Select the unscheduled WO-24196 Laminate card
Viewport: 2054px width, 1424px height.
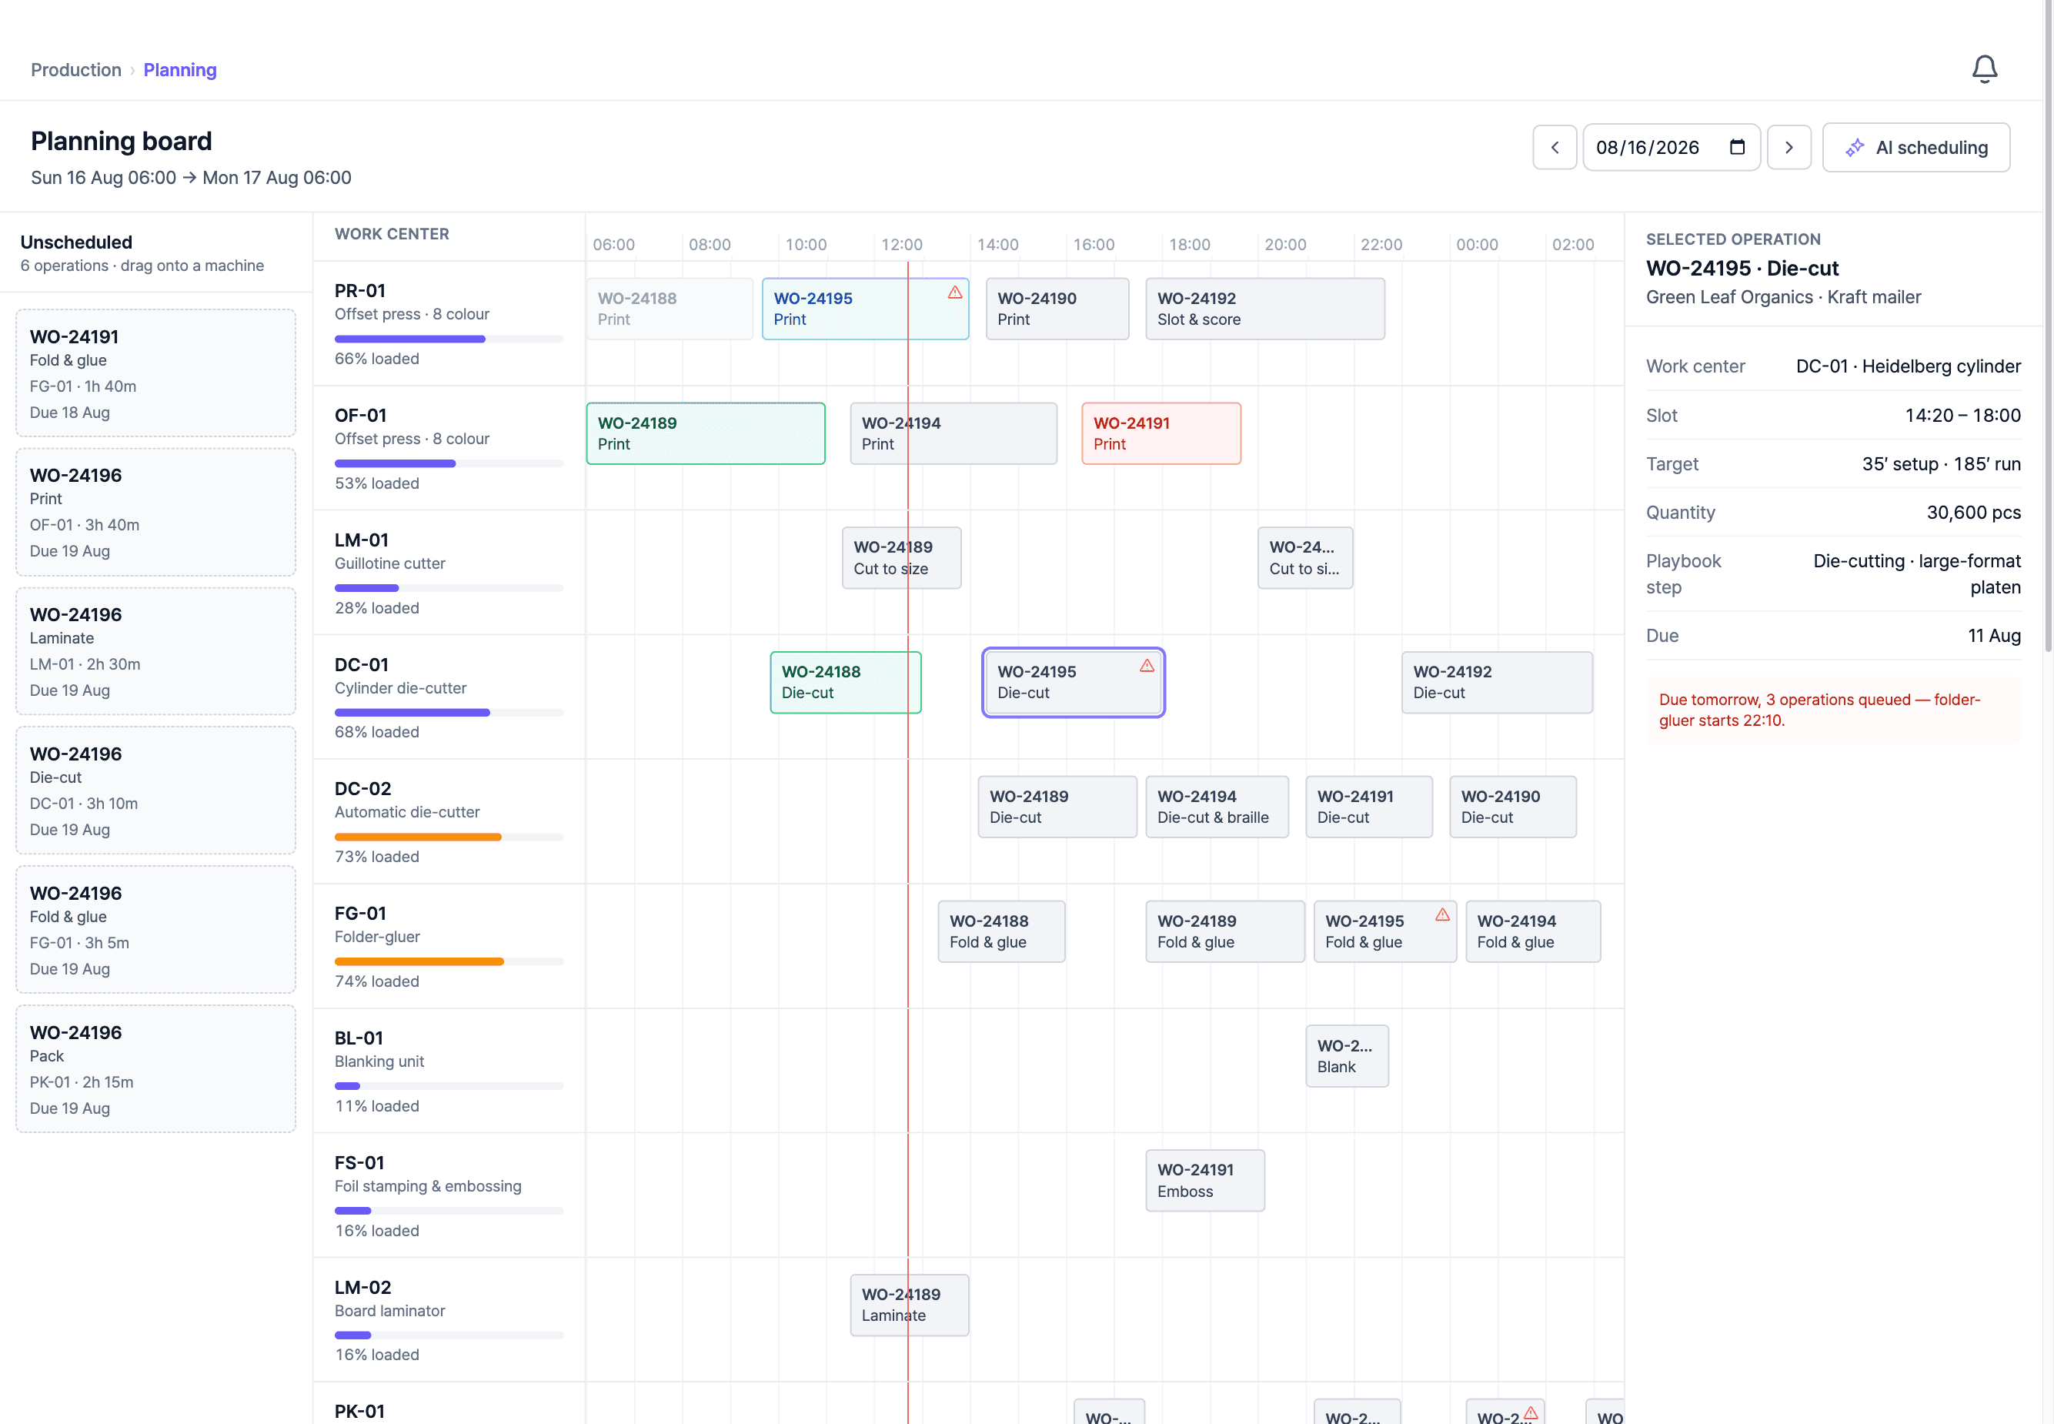click(x=156, y=651)
